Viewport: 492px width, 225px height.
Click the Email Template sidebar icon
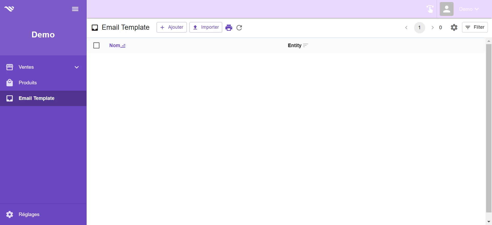pyautogui.click(x=10, y=98)
